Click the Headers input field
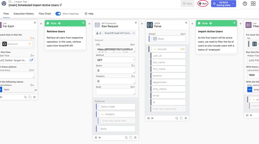The height and width of the screenshot is (144, 259). pyautogui.click(x=115, y=81)
